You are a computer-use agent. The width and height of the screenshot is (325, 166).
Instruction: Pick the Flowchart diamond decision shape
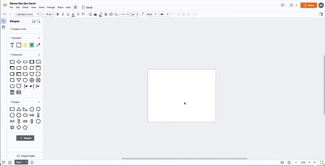(x=19, y=62)
